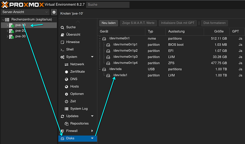Open the Hosts menu item
Image resolution: width=245 pixels, height=144 pixels.
78,86
